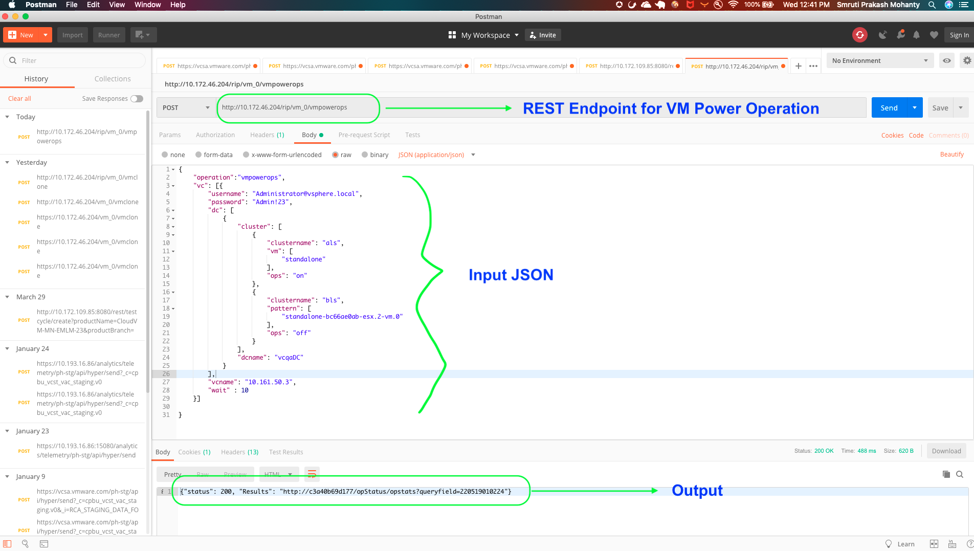Open response Cookies (1) tab

(x=194, y=452)
